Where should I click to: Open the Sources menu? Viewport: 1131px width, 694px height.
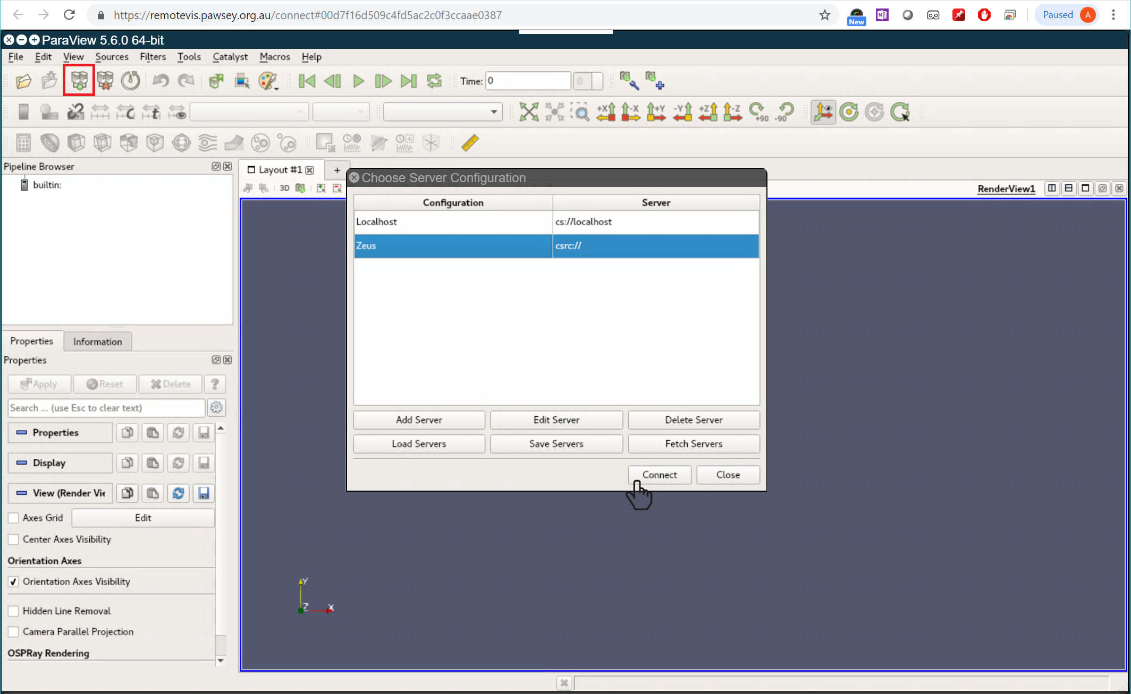(112, 56)
